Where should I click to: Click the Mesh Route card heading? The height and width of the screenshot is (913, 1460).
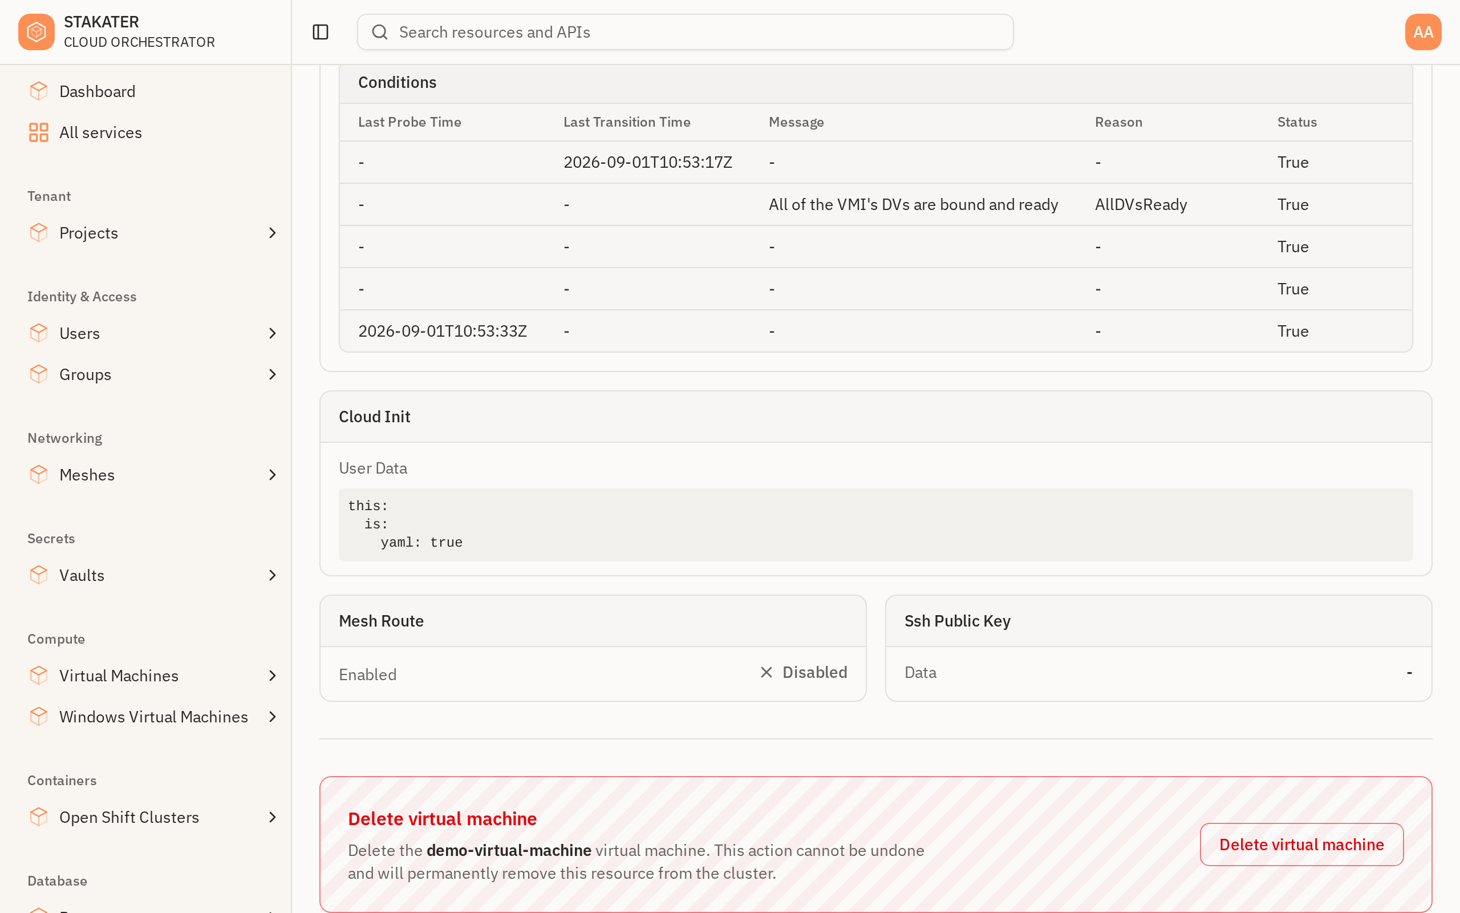pos(381,620)
